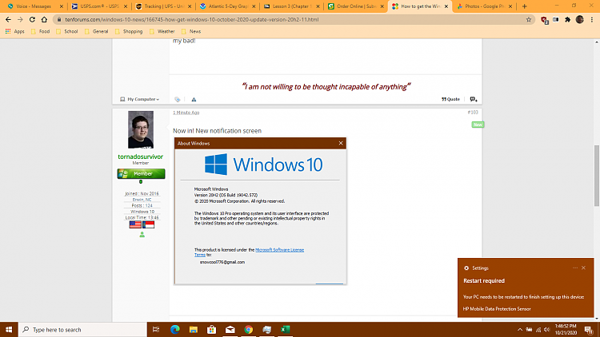Click the red shield extension icon
The height and width of the screenshot is (337, 600).
(x=544, y=20)
